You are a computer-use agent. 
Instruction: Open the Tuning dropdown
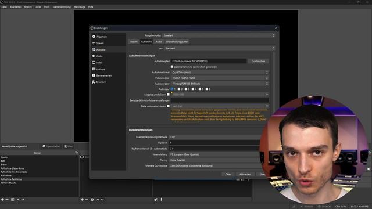coord(214,160)
